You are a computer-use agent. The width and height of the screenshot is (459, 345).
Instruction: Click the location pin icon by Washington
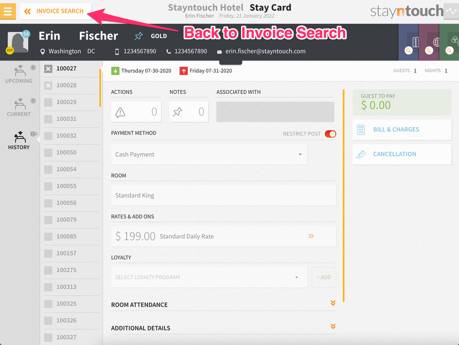(x=43, y=52)
